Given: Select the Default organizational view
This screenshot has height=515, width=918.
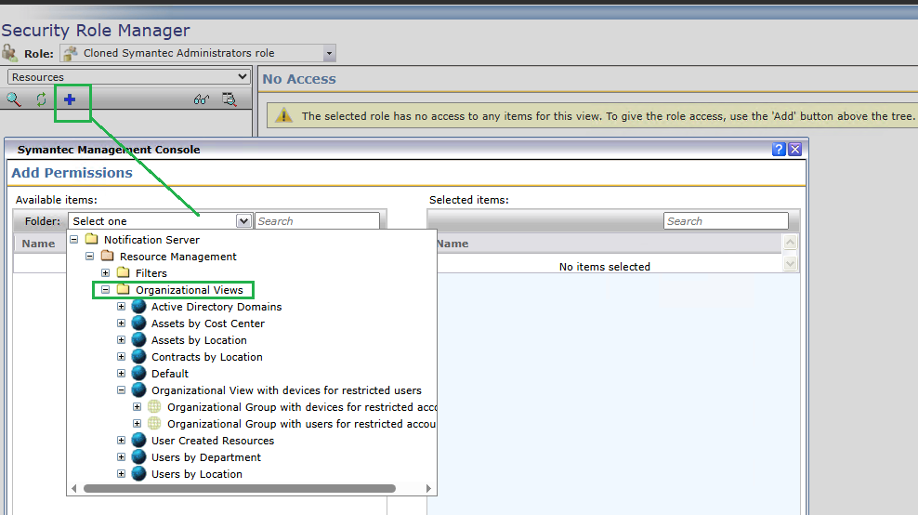Looking at the screenshot, I should pyautogui.click(x=170, y=373).
